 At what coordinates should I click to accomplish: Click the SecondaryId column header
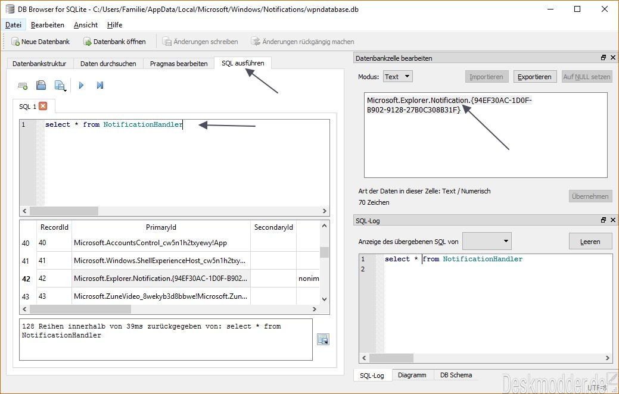(x=273, y=227)
